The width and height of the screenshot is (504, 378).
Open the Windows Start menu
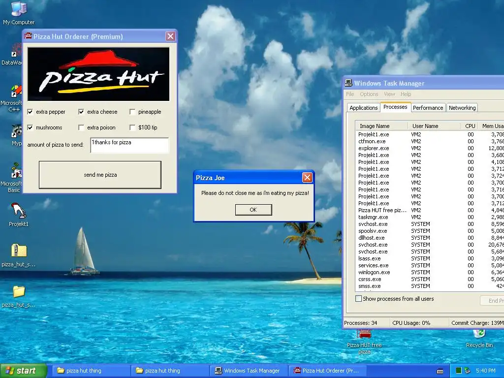tap(23, 371)
